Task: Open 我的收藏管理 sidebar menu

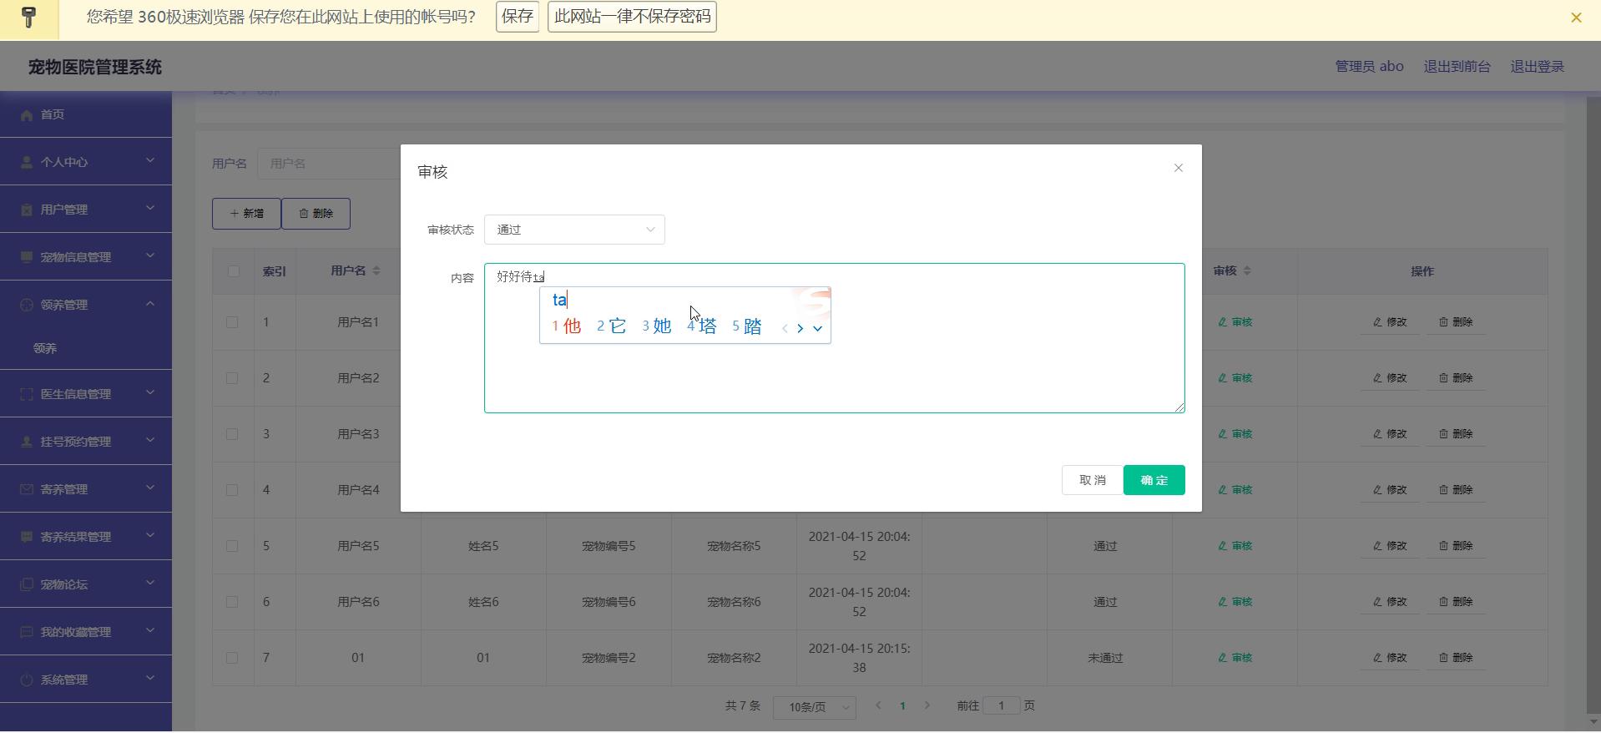Action: click(86, 632)
